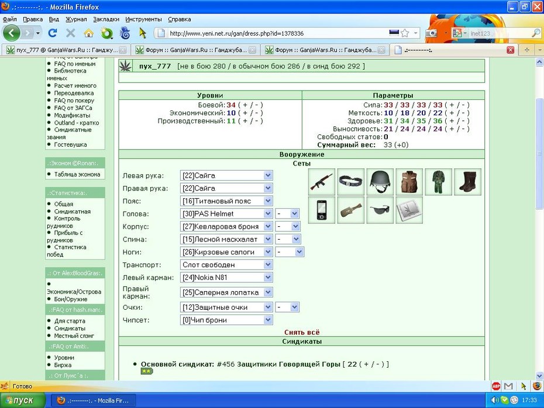Click the Kevlar vest armor icon
The image size is (544, 408).
[409, 182]
